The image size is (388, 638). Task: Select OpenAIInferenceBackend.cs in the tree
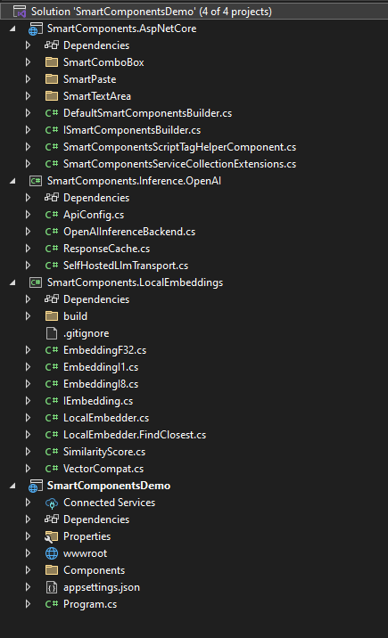129,232
